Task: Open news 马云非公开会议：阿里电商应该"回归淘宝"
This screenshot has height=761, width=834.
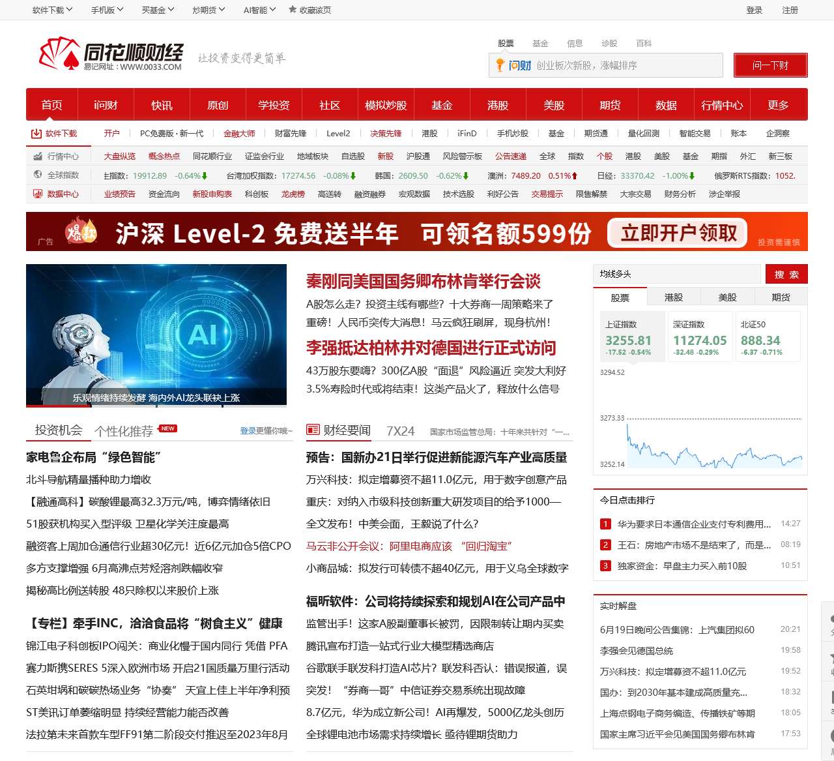Action: 410,546
